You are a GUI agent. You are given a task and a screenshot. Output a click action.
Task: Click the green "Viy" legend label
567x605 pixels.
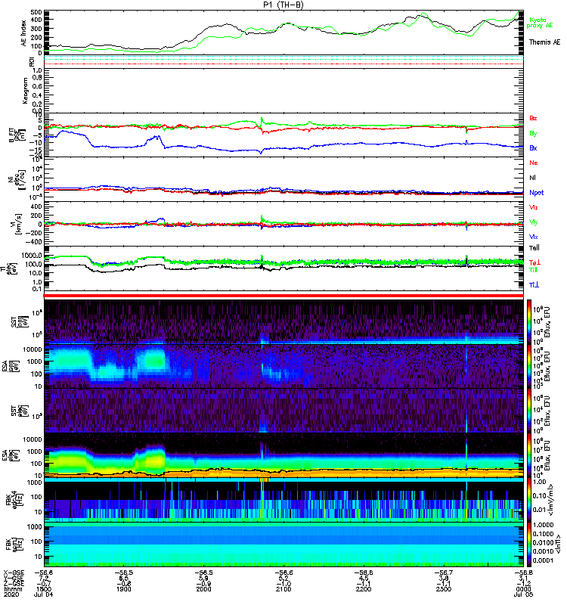[533, 222]
